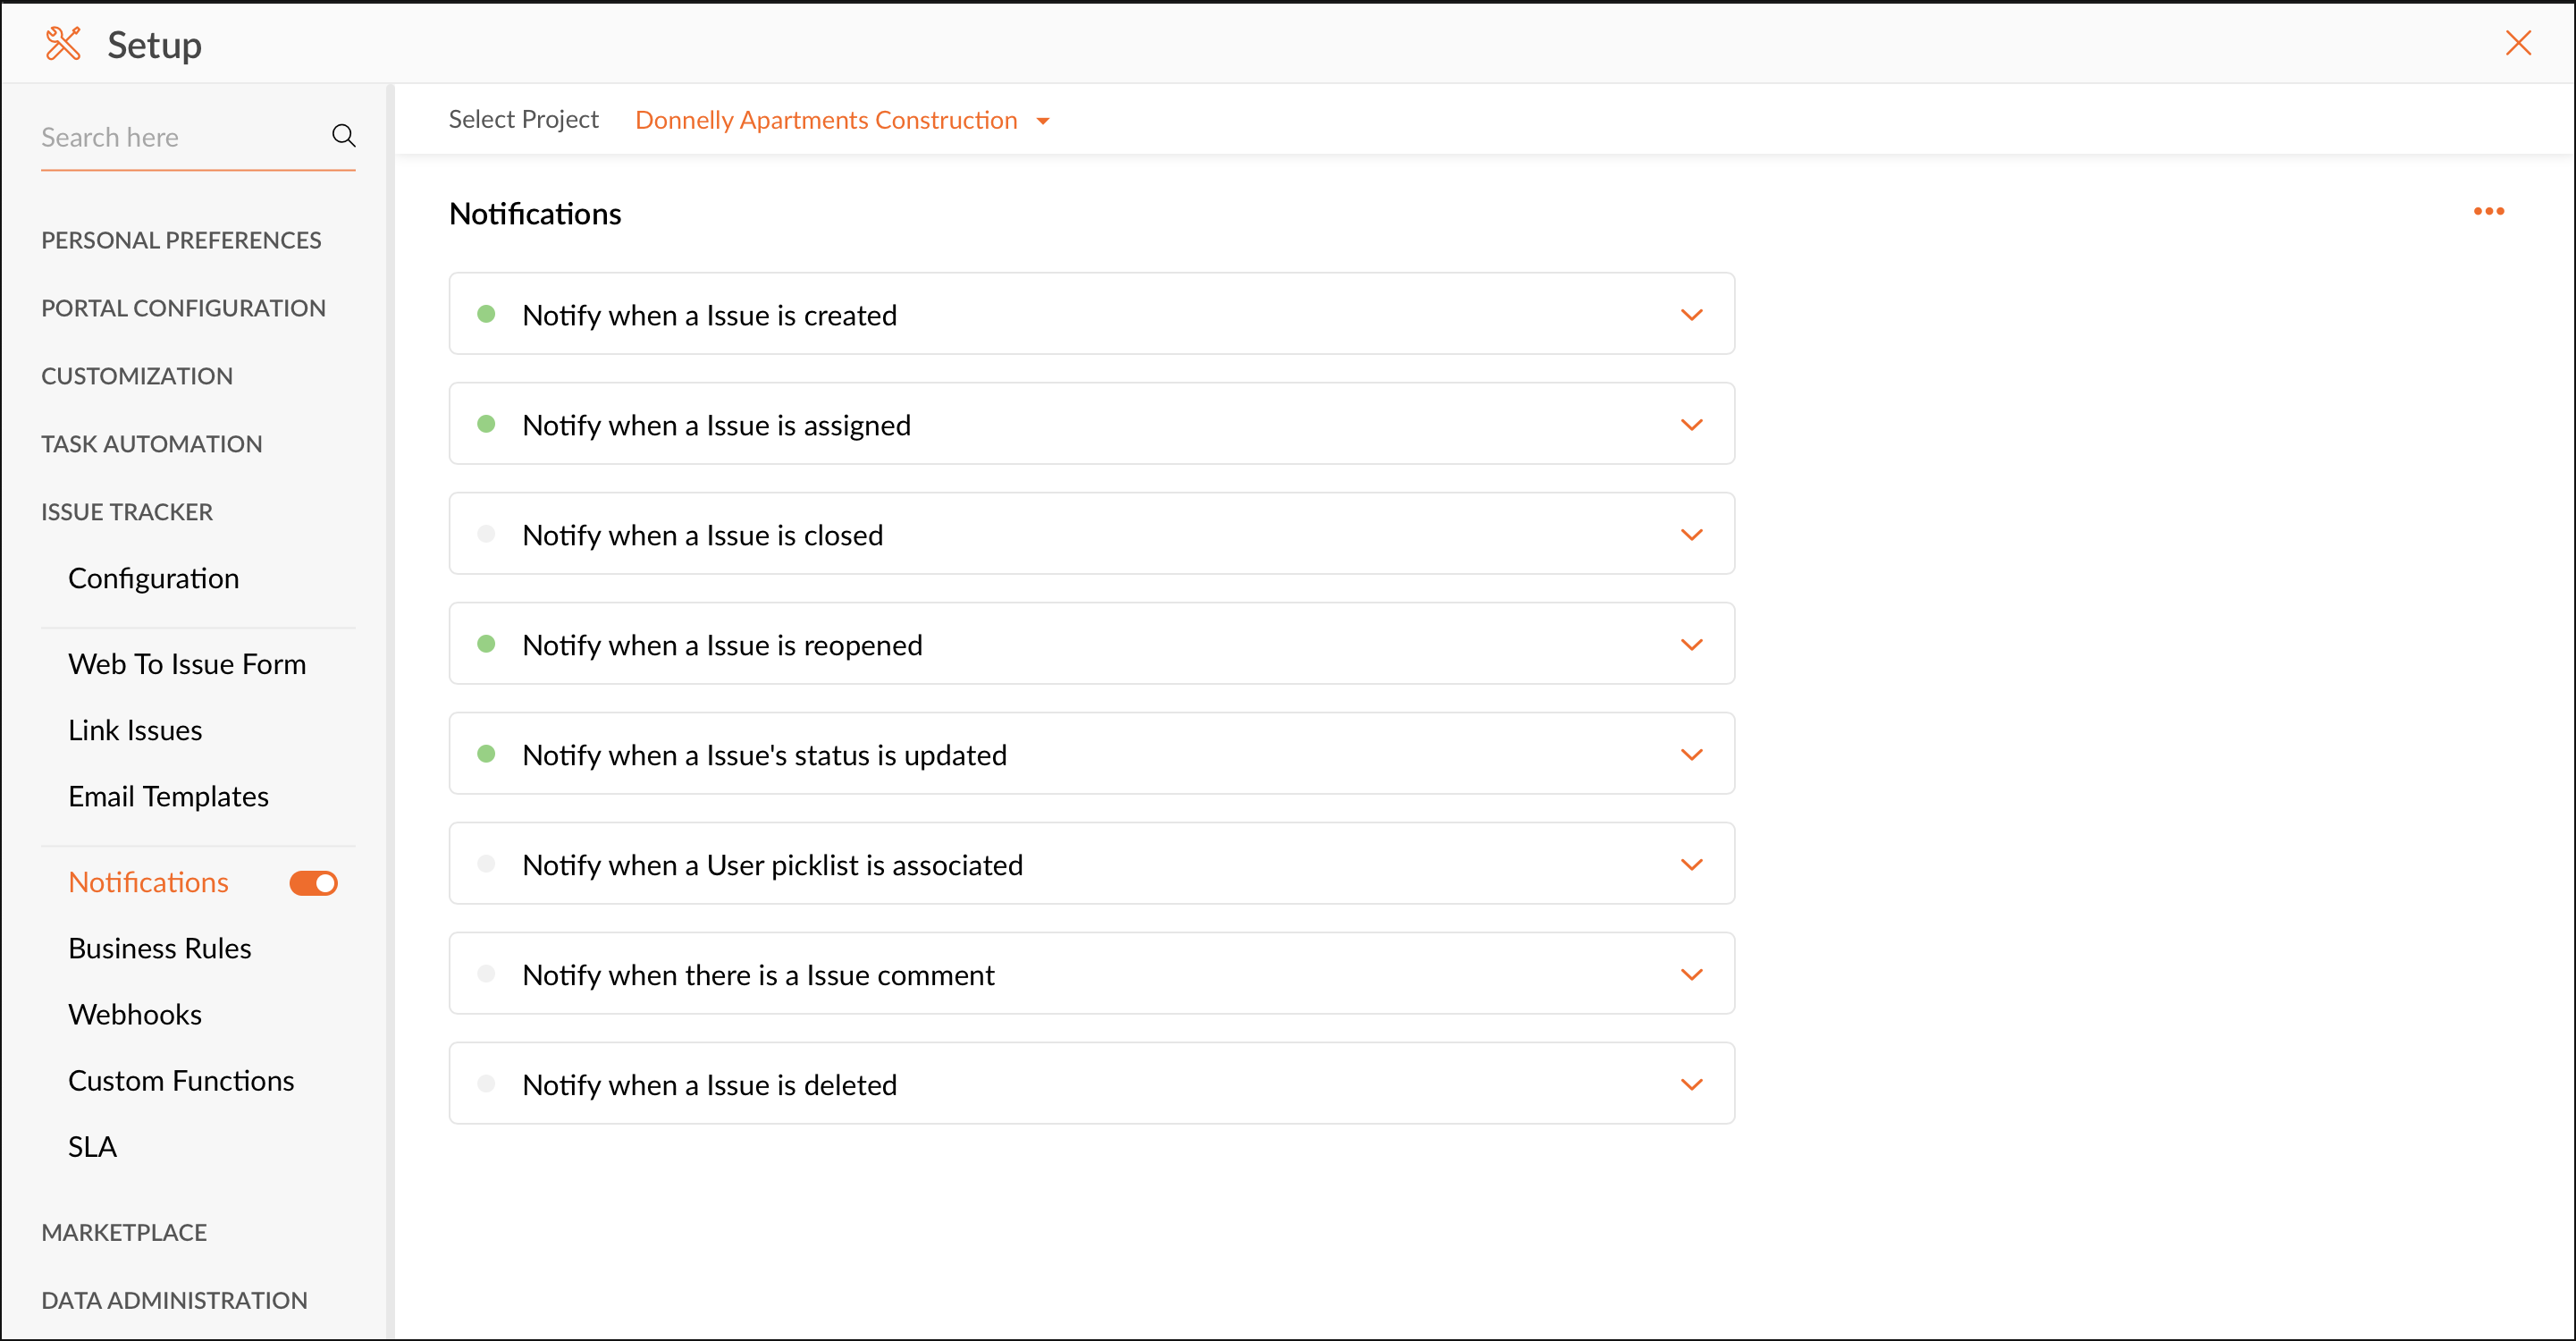2576x1341 pixels.
Task: Go to Business Rules
Action: click(x=160, y=948)
